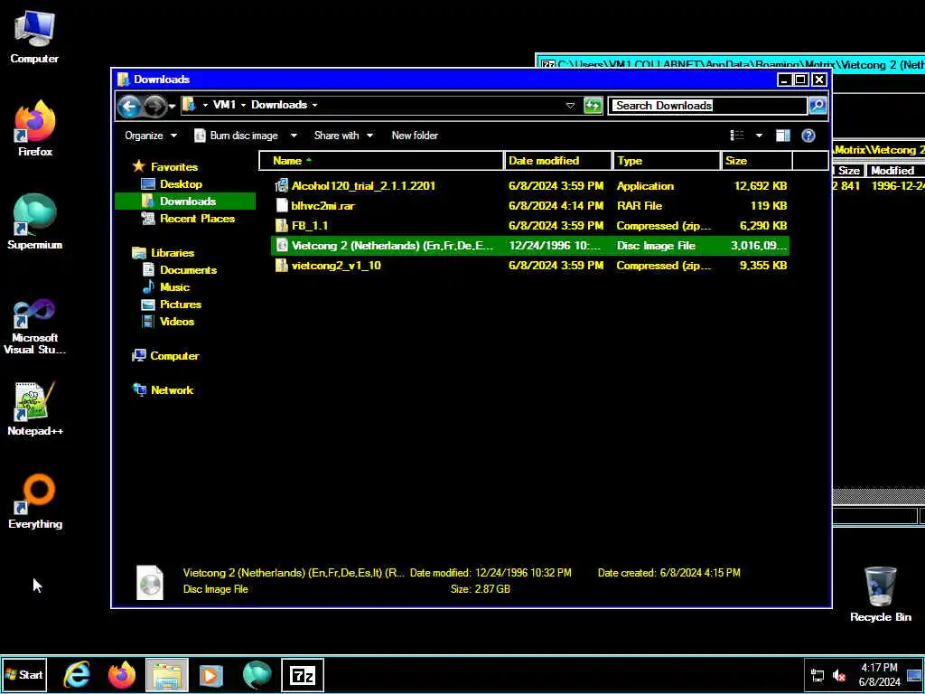Open the address bar history dropdown

coord(571,106)
